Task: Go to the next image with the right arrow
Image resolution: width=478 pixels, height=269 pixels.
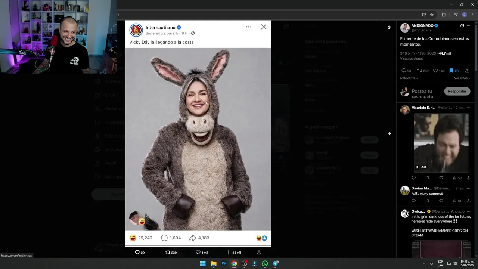Action: pos(389,134)
